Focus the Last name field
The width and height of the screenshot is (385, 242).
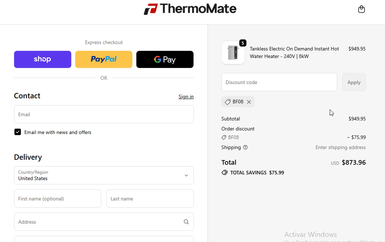click(150, 199)
